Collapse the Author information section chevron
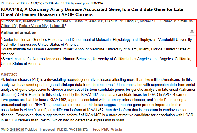Screen dimensions: 197x133 (x=192, y=32)
